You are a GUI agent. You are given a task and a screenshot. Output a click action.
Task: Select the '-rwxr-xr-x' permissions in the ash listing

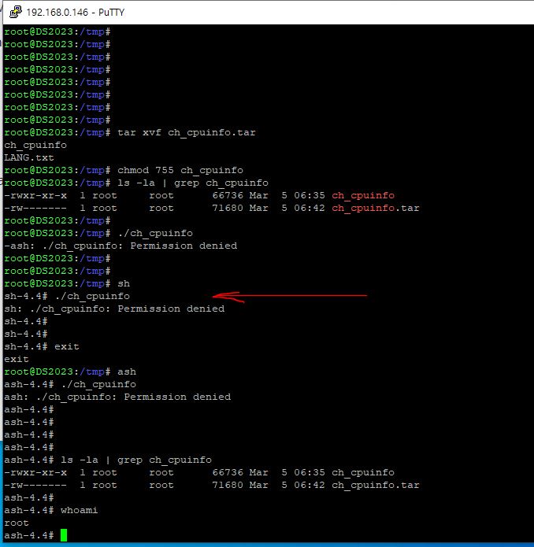tap(35, 473)
